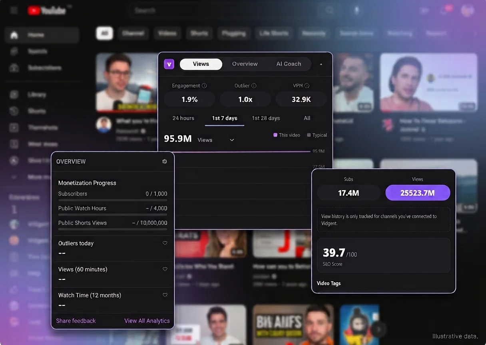Click the Subscribers progress bar

click(113, 200)
